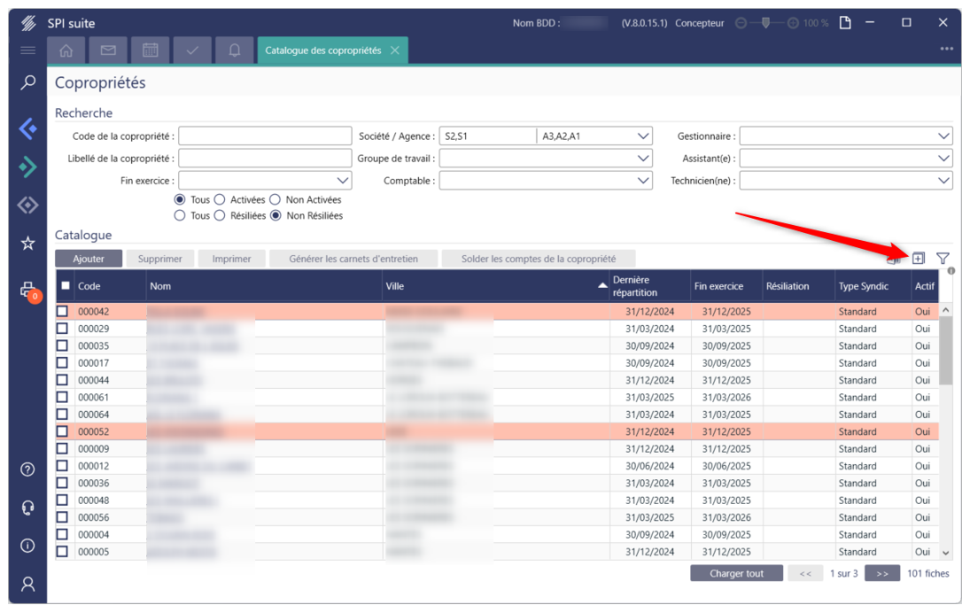Switch to Catalogue des copropriétés tab

point(322,50)
